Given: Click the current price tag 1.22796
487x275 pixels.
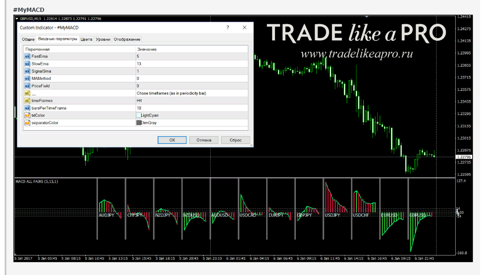Looking at the screenshot, I should pos(464,157).
